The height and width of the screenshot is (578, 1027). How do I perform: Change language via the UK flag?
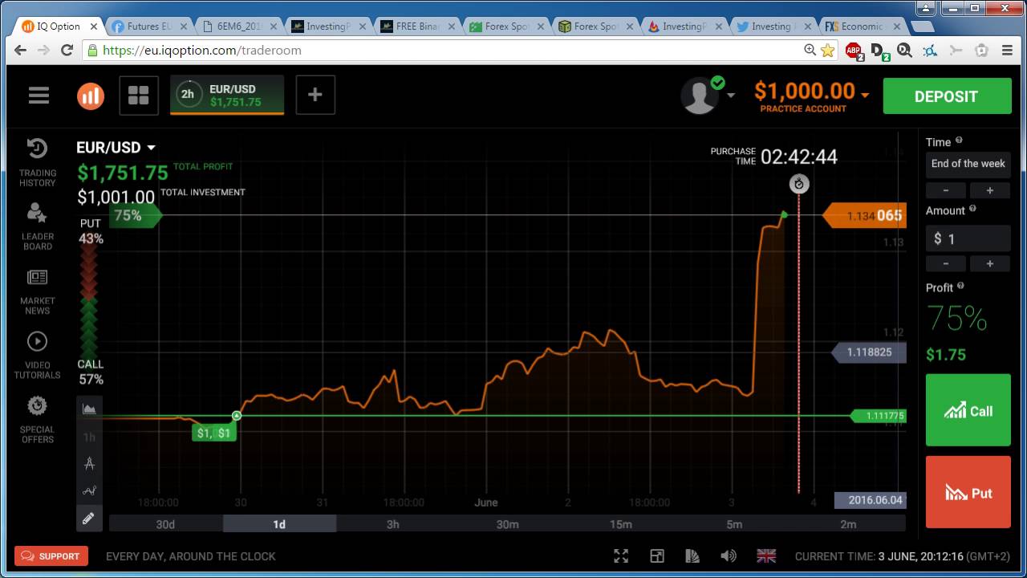(767, 556)
